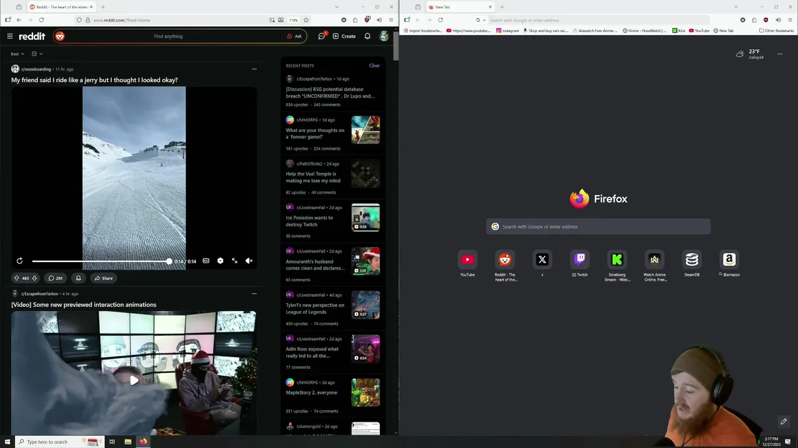
Task: Play the Tarkov interaction animations video
Action: pyautogui.click(x=134, y=380)
